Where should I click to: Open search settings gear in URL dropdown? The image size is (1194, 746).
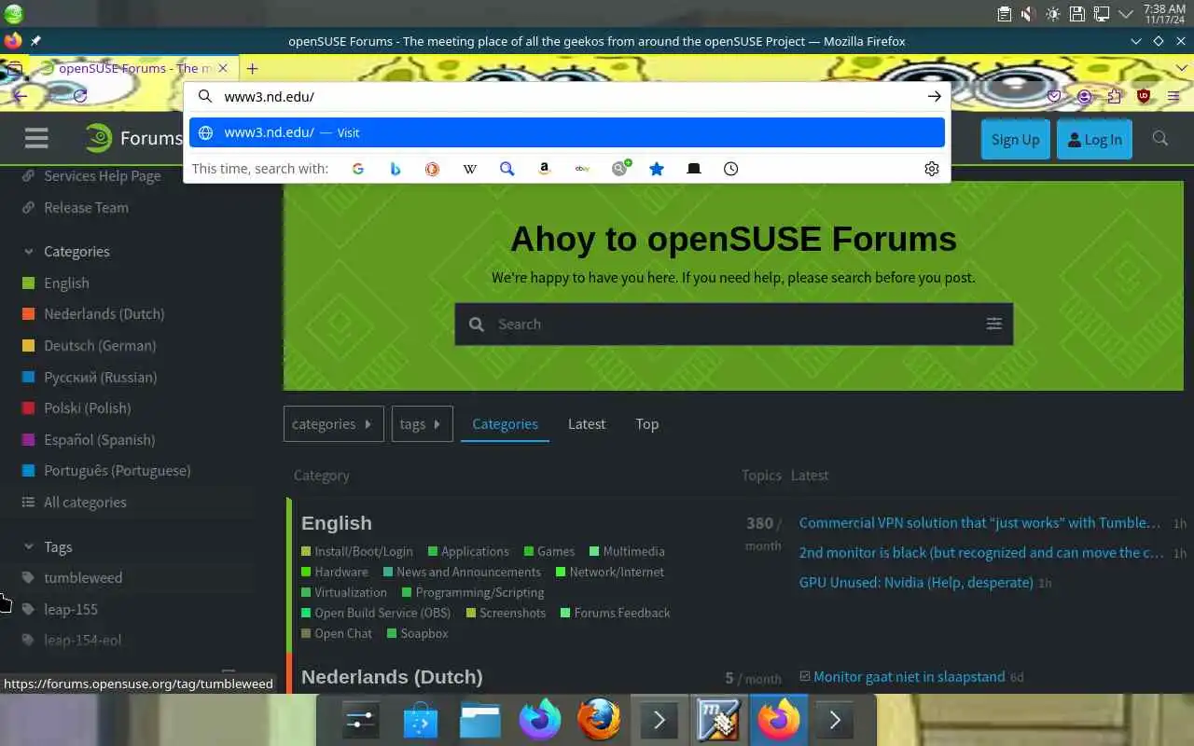tap(932, 169)
